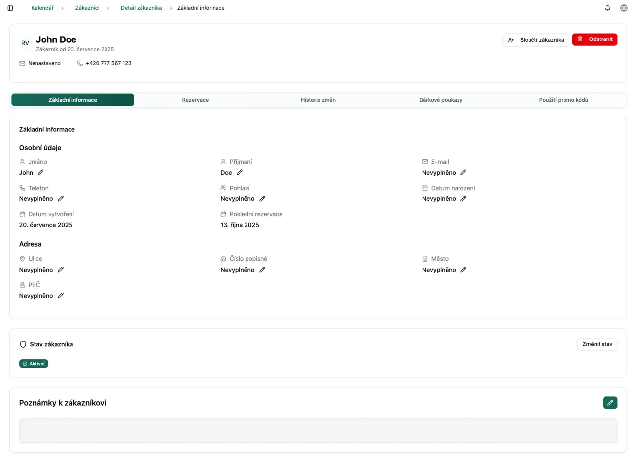Switch to the Rezervace tab
Viewport: 635px width, 468px height.
195,100
